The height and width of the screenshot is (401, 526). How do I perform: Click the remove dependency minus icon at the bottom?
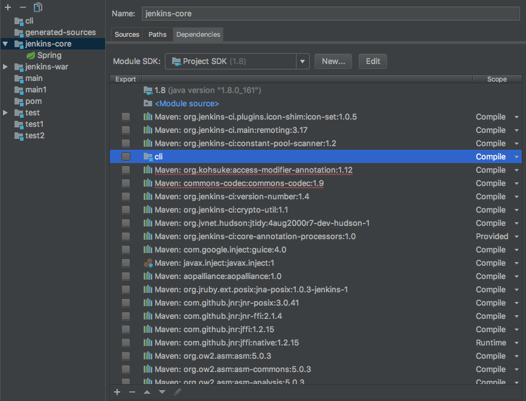[x=132, y=392]
